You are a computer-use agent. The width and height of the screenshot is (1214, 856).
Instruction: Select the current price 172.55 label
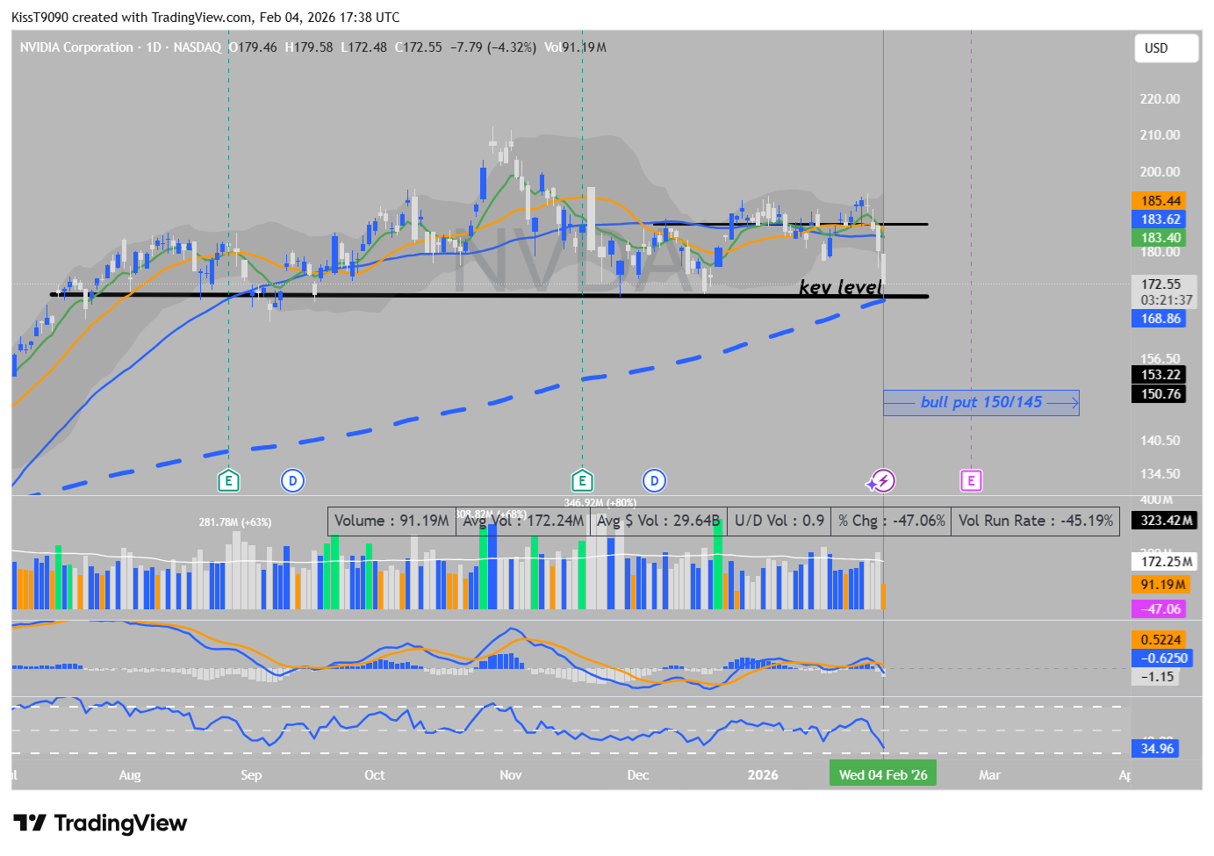pyautogui.click(x=1161, y=284)
